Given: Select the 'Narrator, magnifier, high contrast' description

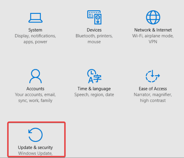Looking at the screenshot, I should (153, 98).
